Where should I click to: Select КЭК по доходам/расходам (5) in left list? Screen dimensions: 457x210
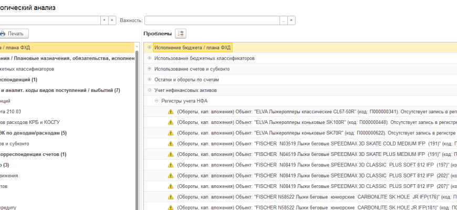point(37,133)
